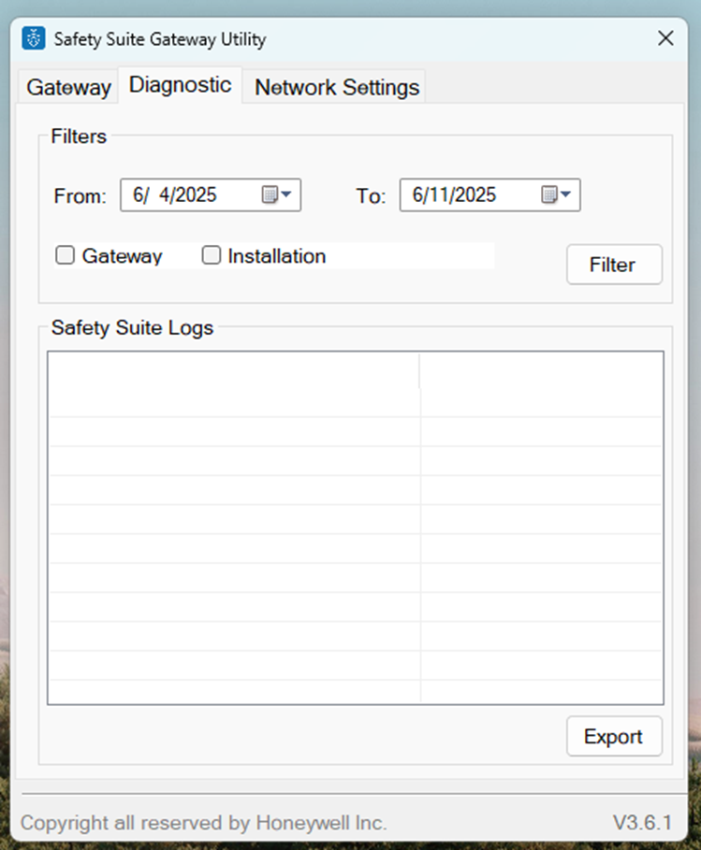Open the From date calendar dropdown
This screenshot has height=850, width=701.
point(277,194)
